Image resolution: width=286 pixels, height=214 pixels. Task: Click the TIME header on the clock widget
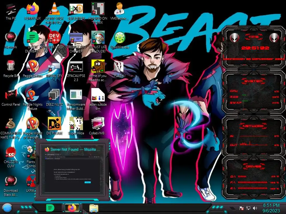tap(254, 37)
